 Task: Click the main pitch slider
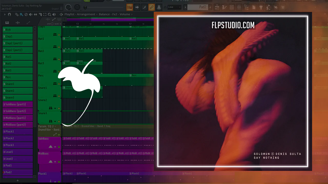pos(85,7)
